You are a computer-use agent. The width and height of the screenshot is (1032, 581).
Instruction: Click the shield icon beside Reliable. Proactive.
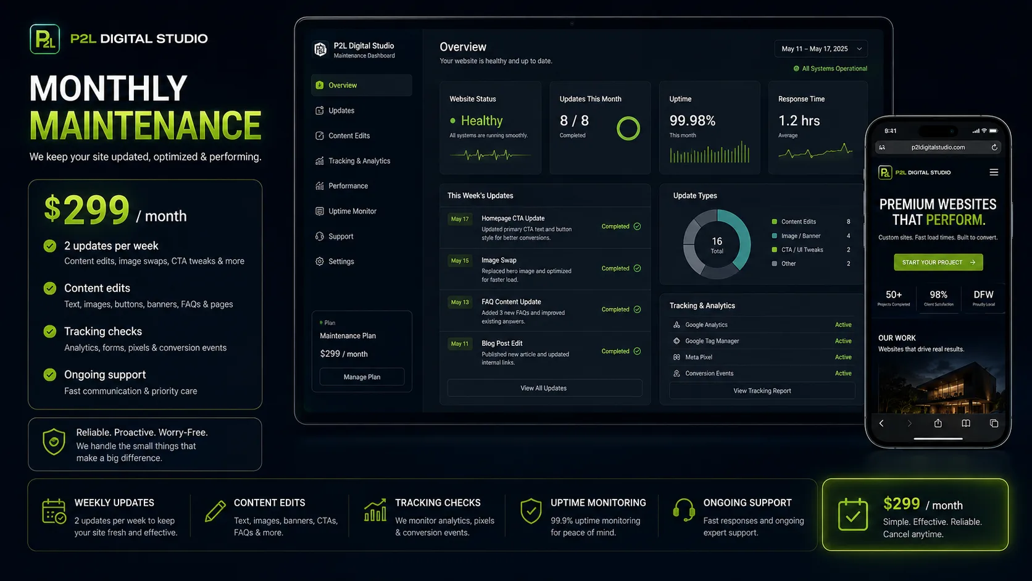click(x=54, y=442)
